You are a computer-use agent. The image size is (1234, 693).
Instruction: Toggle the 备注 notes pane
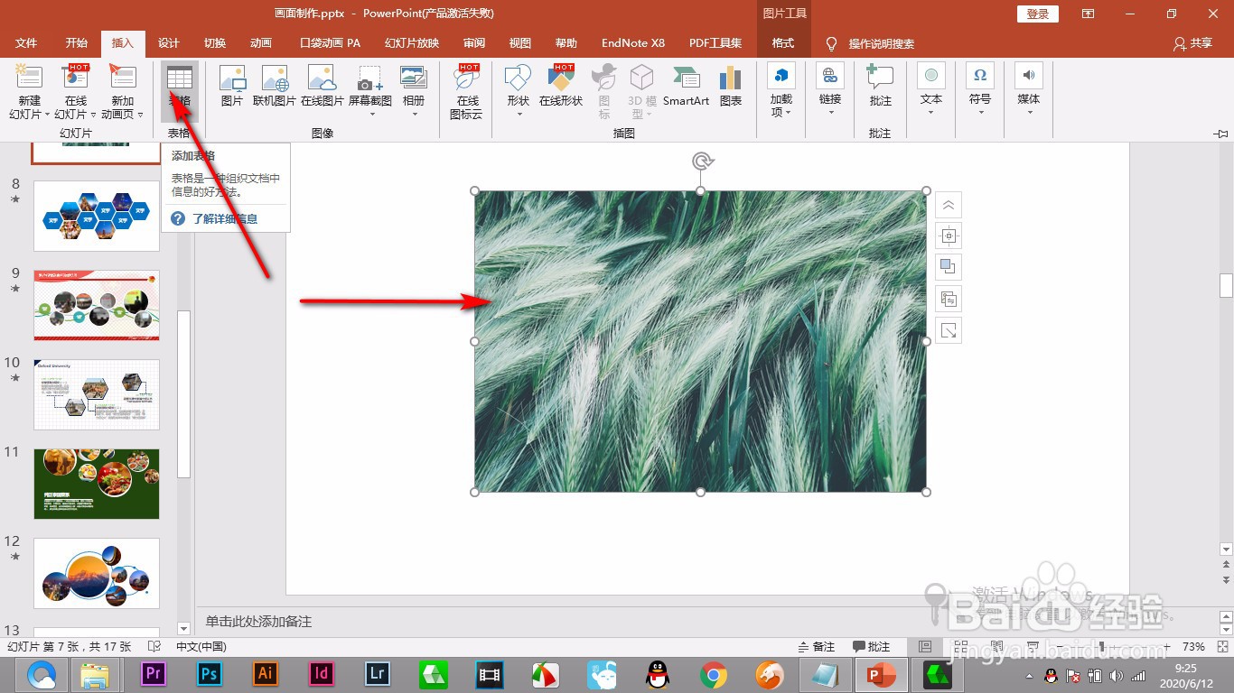pos(817,647)
